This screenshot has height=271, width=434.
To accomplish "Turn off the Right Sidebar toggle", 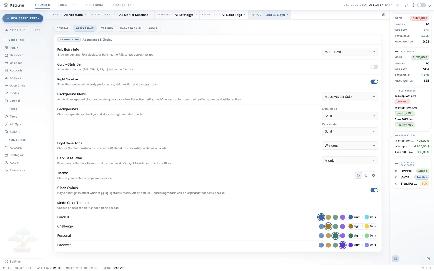I will tap(374, 82).
